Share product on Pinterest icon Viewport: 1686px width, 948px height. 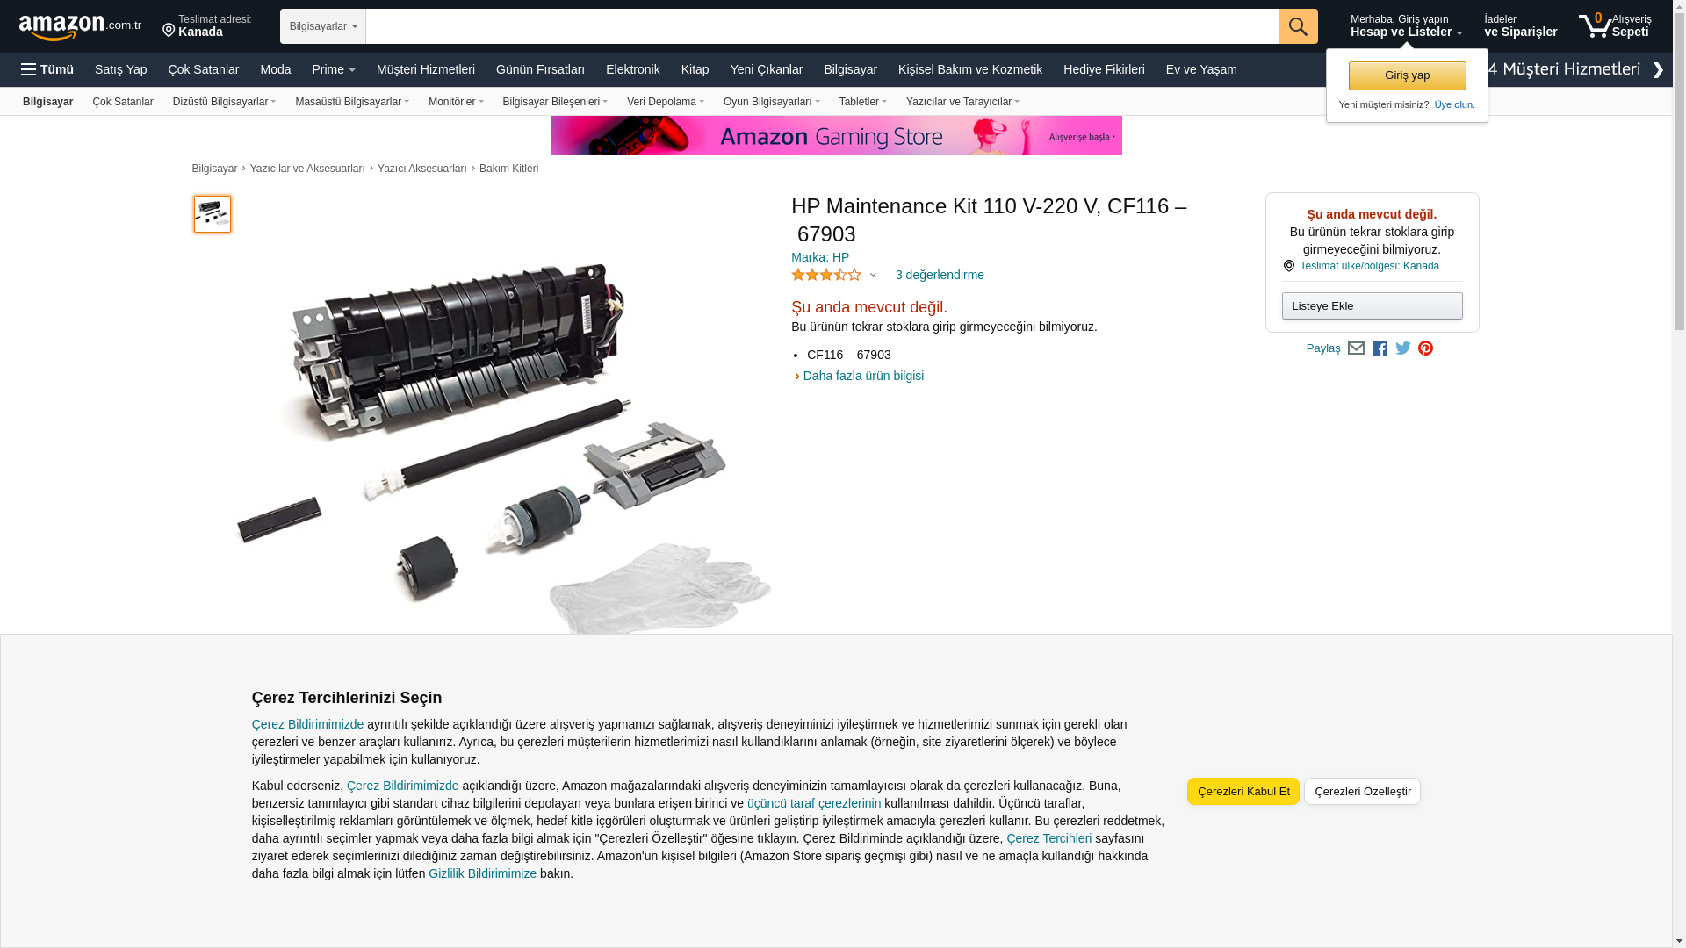[1425, 348]
